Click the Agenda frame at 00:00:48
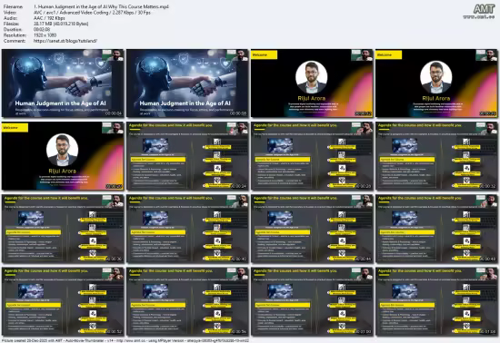Image resolution: width=500 pixels, height=343 pixels. pyautogui.click(x=436, y=229)
